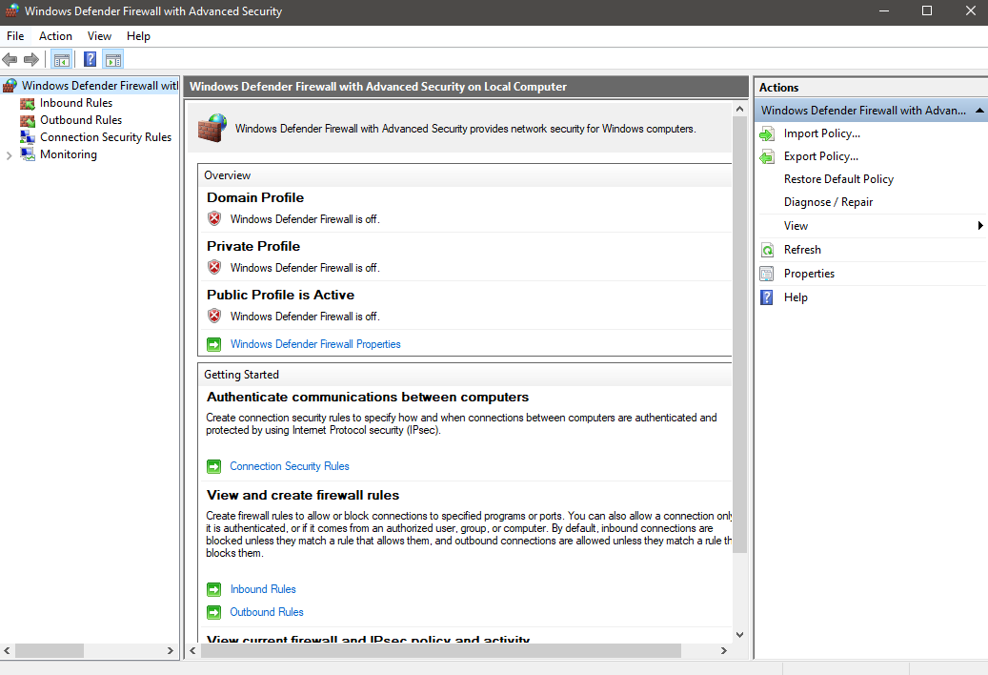The width and height of the screenshot is (988, 675).
Task: Click Diagnose / Repair action
Action: (828, 202)
